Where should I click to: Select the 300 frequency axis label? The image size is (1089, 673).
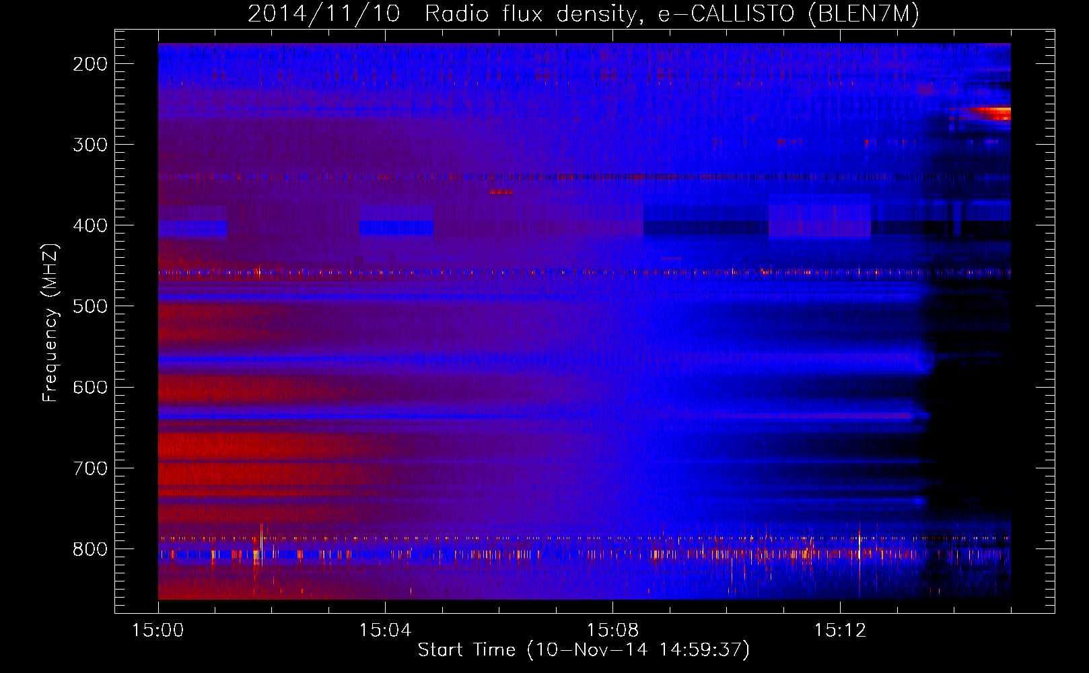click(x=90, y=145)
